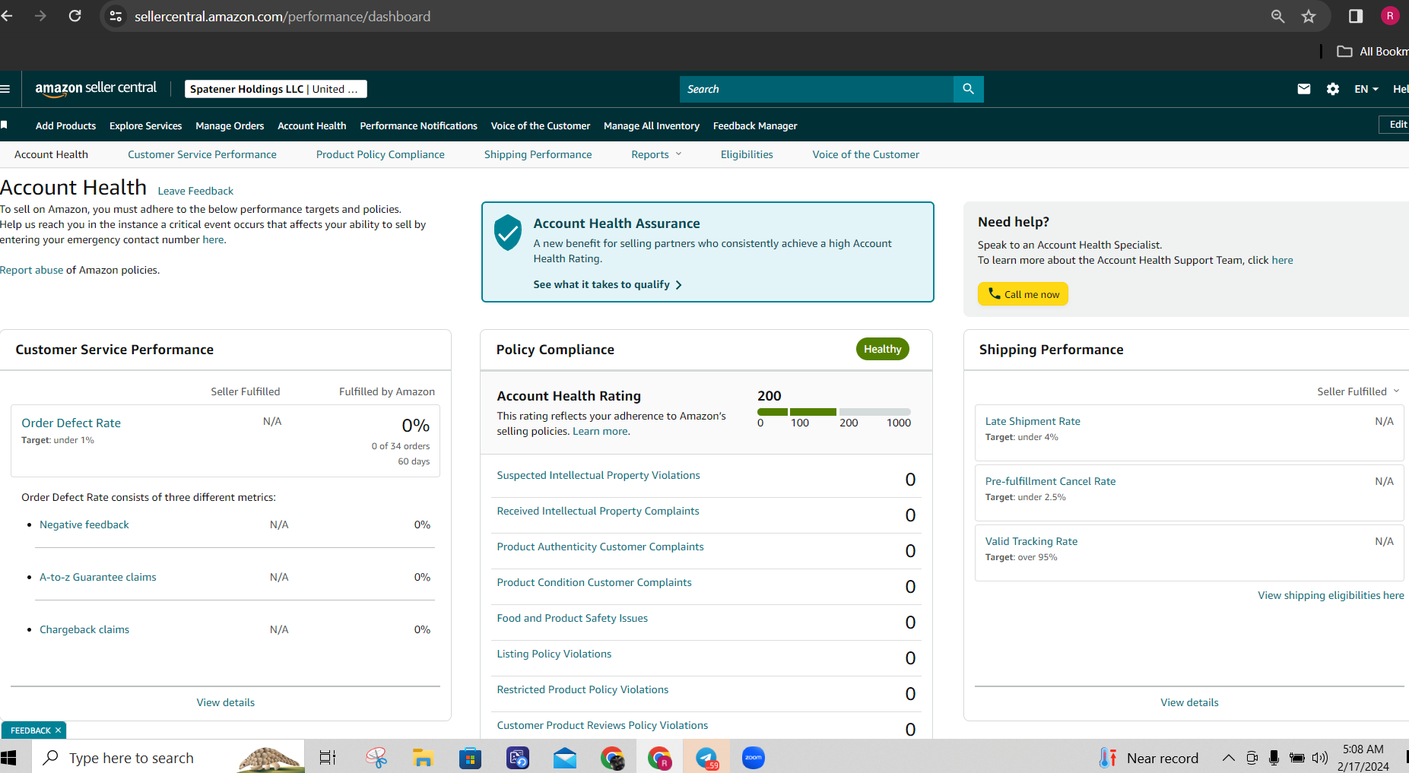Click the Windows taskbar search box

(x=167, y=758)
